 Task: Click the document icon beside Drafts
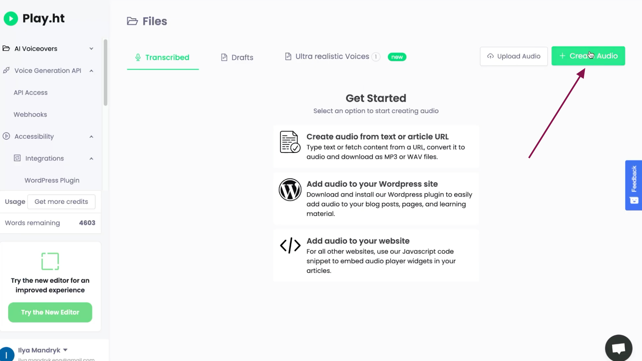click(x=224, y=57)
